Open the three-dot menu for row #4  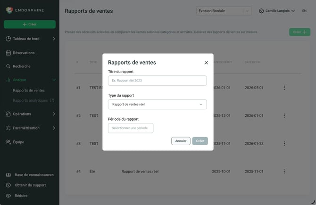(284, 172)
